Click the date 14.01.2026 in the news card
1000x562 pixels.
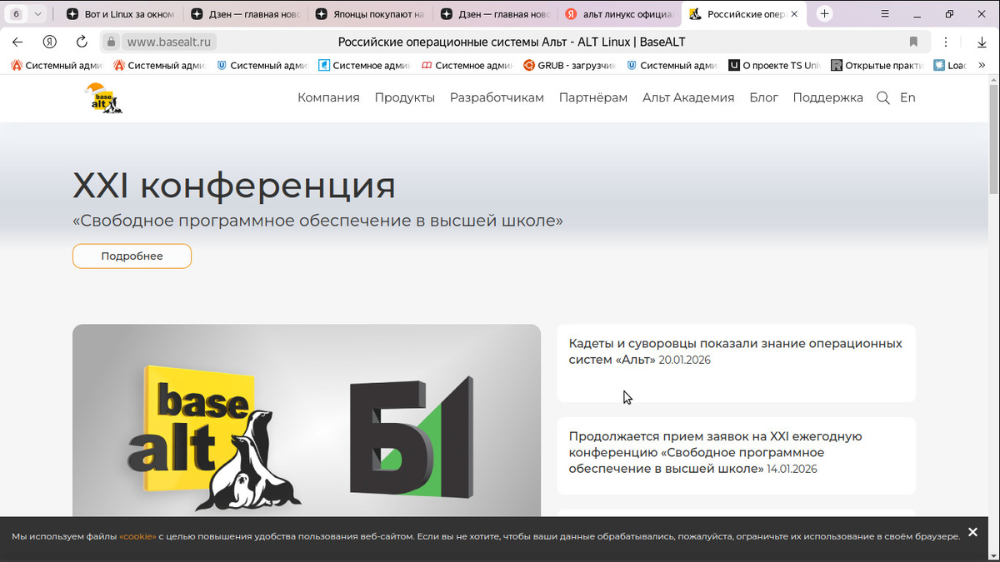pyautogui.click(x=792, y=469)
